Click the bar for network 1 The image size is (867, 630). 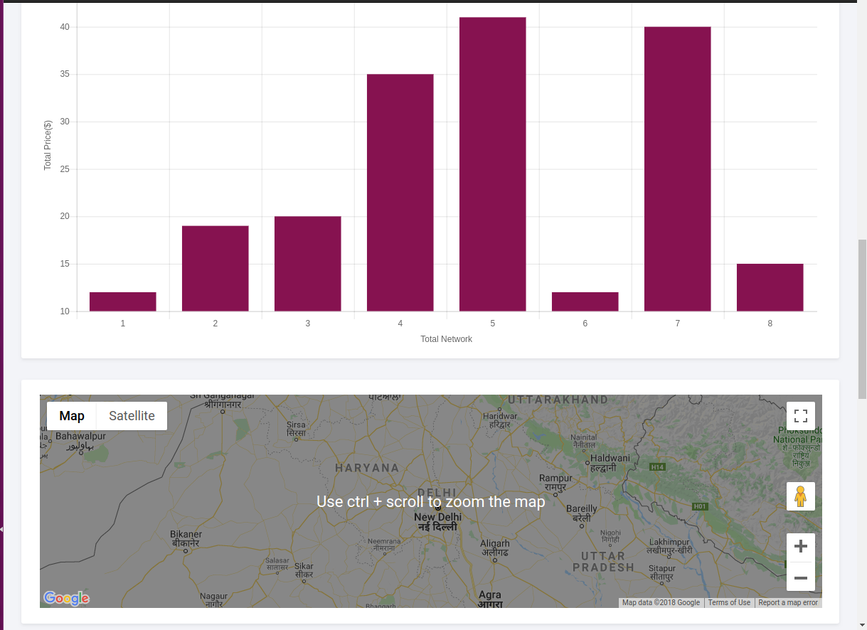click(x=123, y=301)
